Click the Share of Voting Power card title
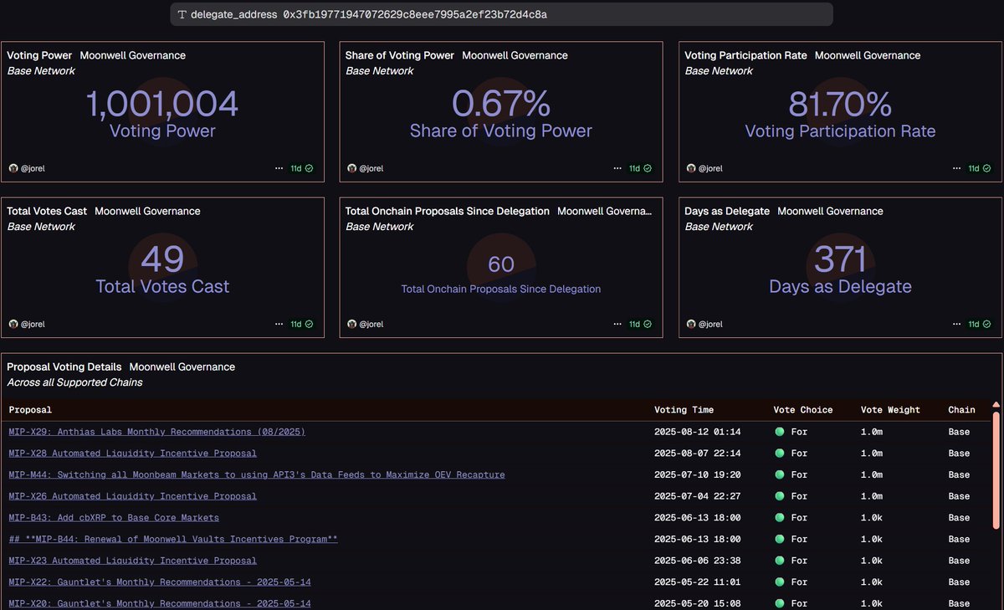 400,55
